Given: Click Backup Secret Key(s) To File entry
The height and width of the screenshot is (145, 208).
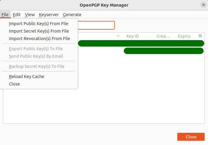Looking at the screenshot, I should pyautogui.click(x=37, y=66).
